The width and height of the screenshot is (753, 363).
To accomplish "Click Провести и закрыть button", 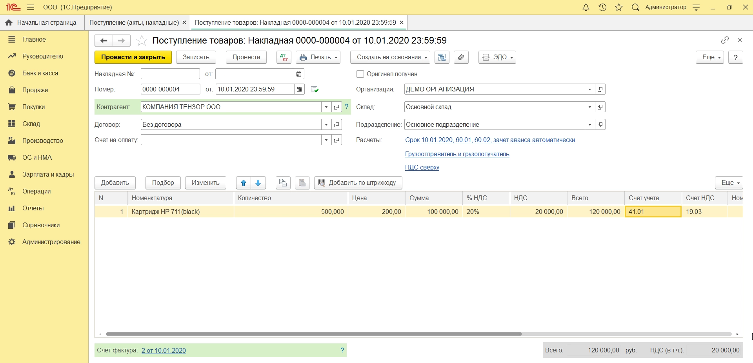I will click(133, 57).
